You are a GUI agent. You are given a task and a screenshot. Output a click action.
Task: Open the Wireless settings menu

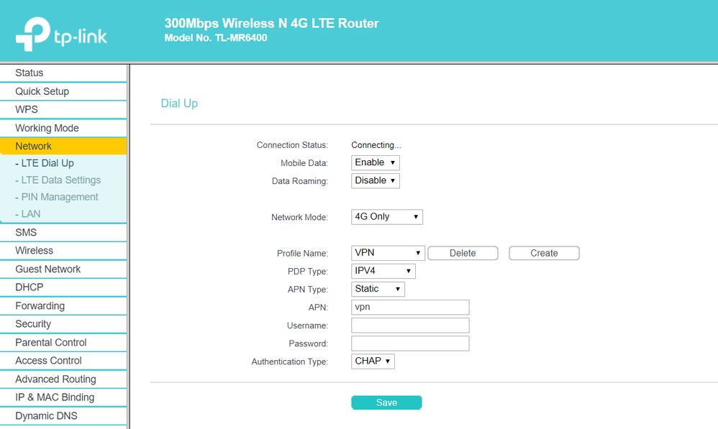[35, 251]
